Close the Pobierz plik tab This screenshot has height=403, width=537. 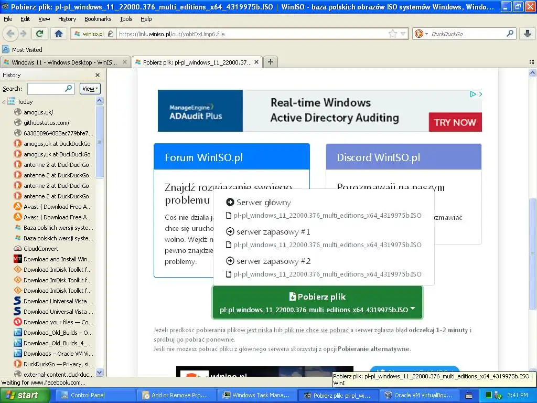coord(256,62)
